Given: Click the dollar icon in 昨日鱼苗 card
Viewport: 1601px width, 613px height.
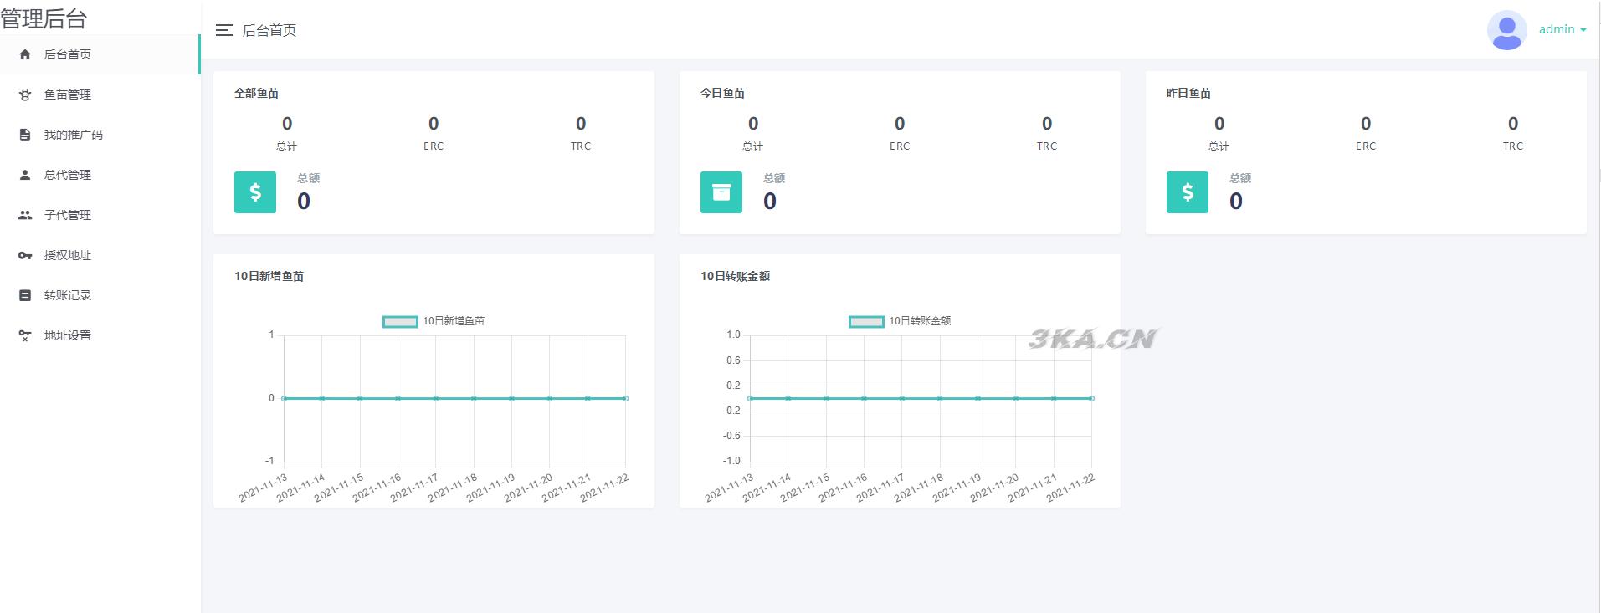Looking at the screenshot, I should [x=1188, y=192].
